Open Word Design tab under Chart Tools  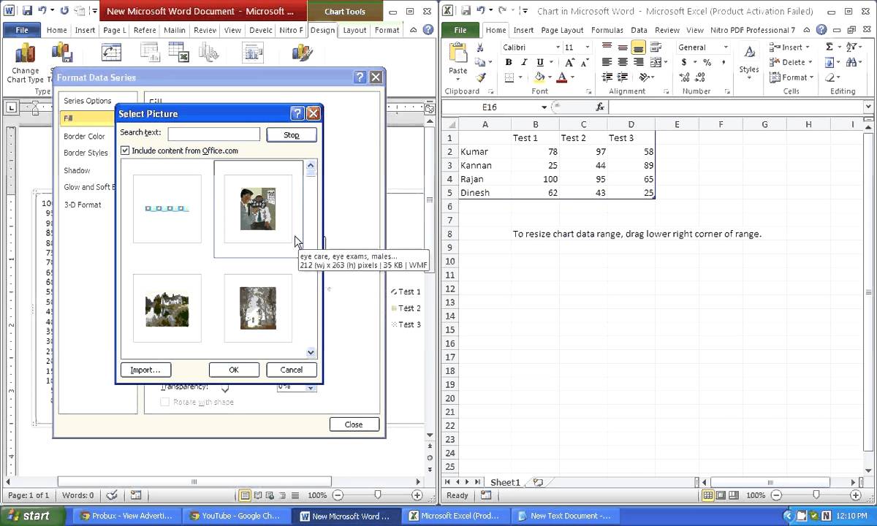click(322, 30)
